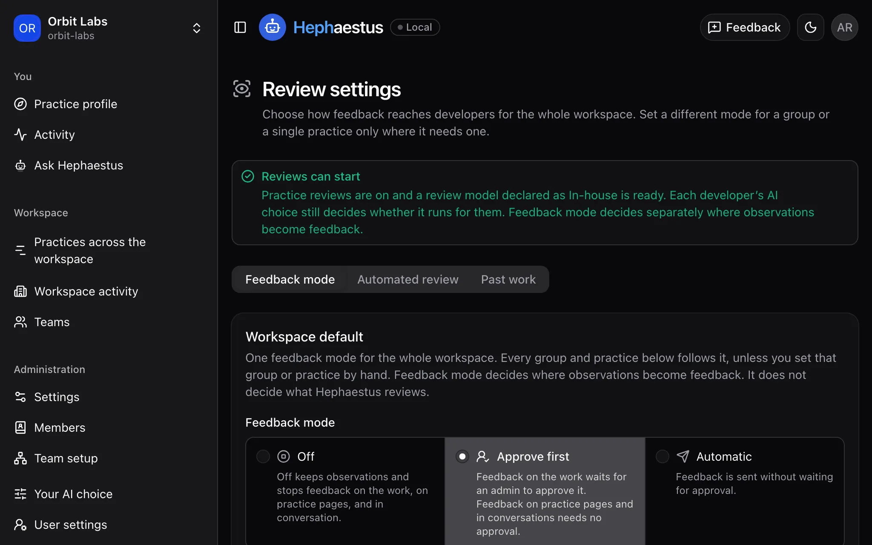Switch to the Feedback mode tab
This screenshot has height=545, width=872.
pyautogui.click(x=290, y=279)
